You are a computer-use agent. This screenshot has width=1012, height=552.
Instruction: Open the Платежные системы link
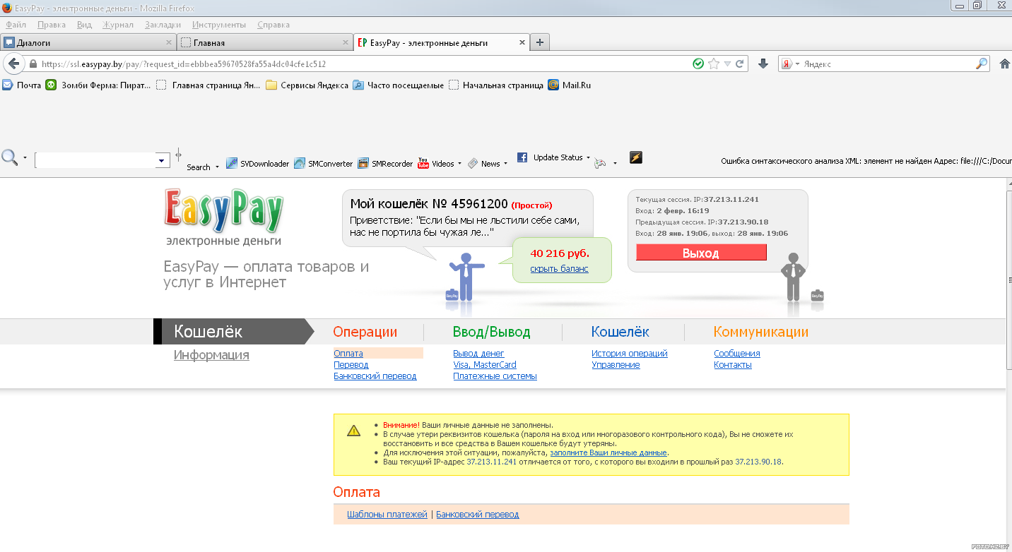[495, 376]
